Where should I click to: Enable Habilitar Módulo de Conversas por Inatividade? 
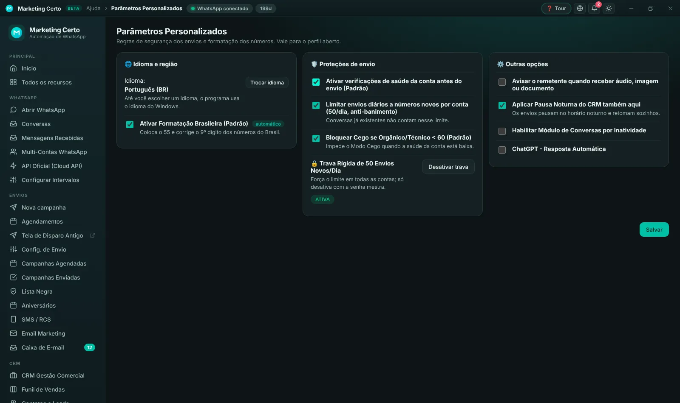(x=502, y=131)
